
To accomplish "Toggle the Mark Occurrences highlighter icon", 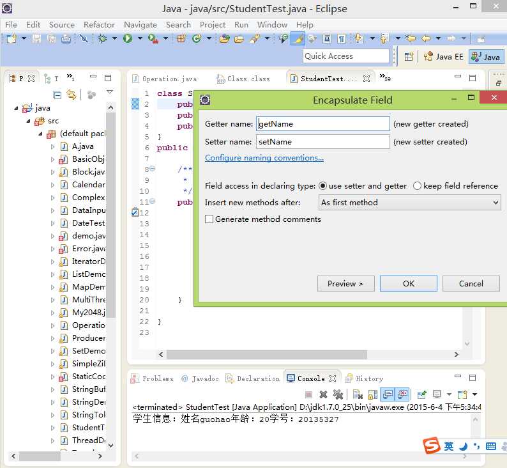I will point(298,39).
